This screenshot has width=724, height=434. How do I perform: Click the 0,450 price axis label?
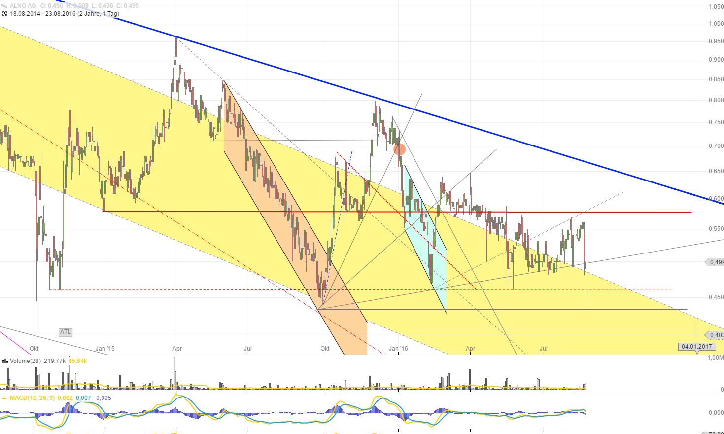(x=716, y=297)
